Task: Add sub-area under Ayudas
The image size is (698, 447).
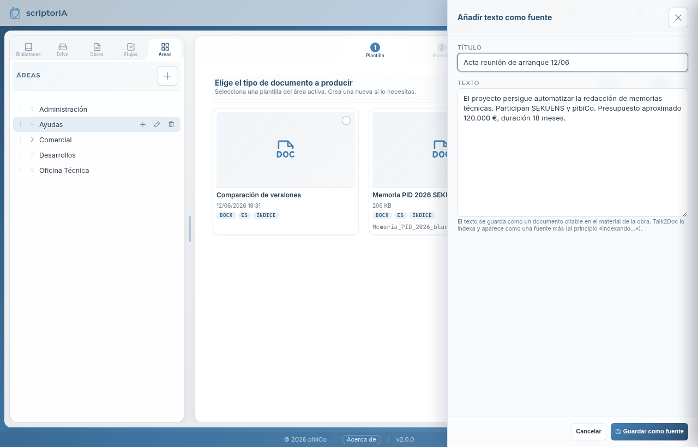Action: pos(143,124)
